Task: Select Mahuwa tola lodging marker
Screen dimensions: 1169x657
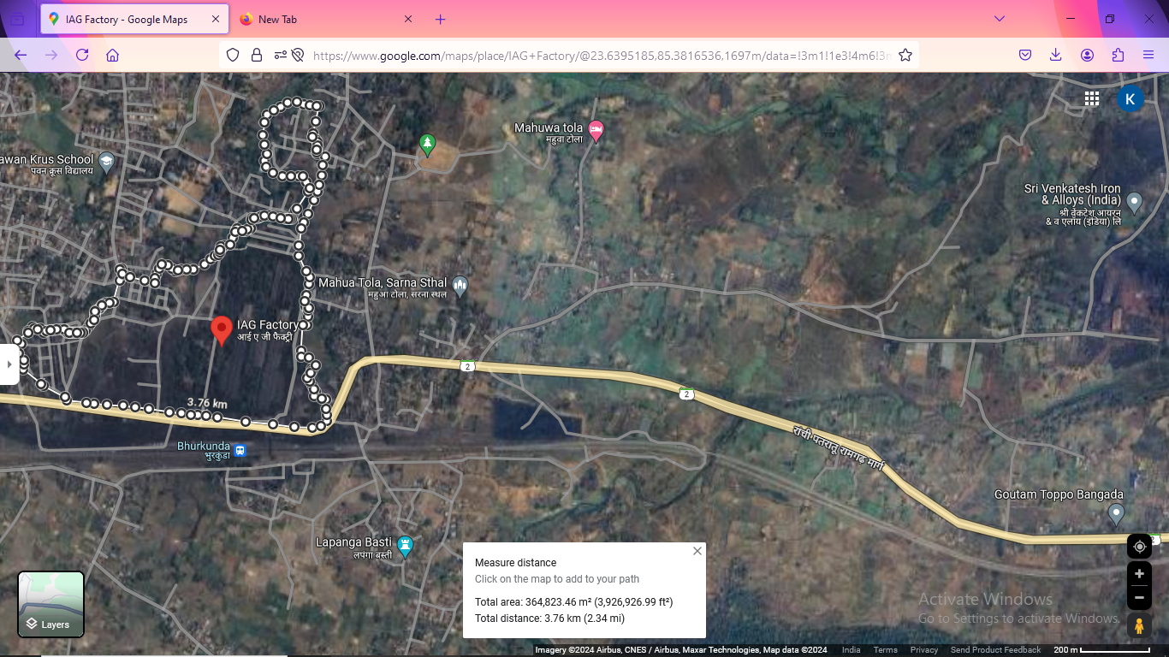Action: (x=596, y=131)
